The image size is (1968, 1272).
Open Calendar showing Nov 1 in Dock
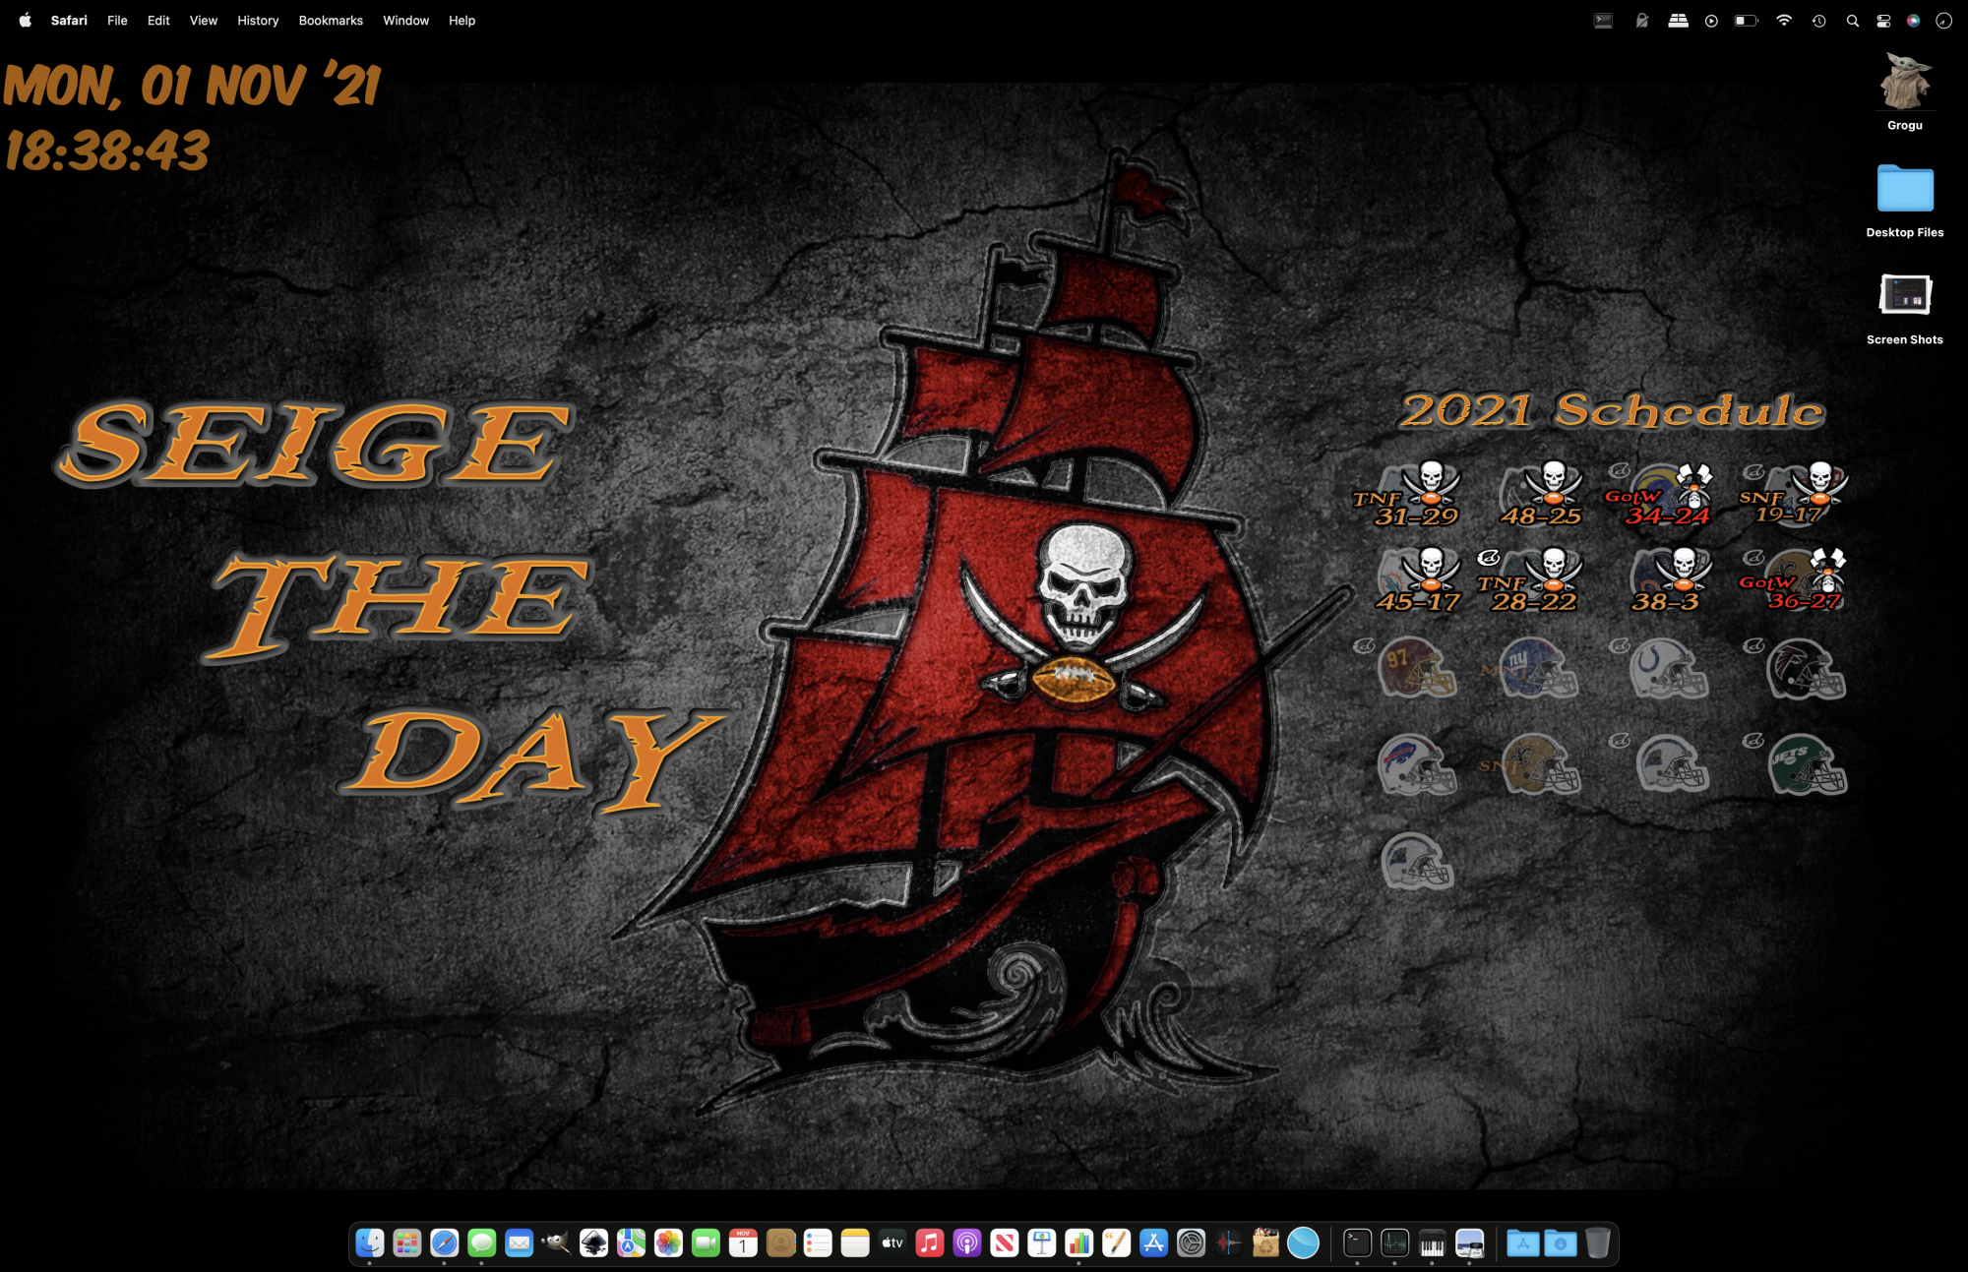click(x=744, y=1242)
